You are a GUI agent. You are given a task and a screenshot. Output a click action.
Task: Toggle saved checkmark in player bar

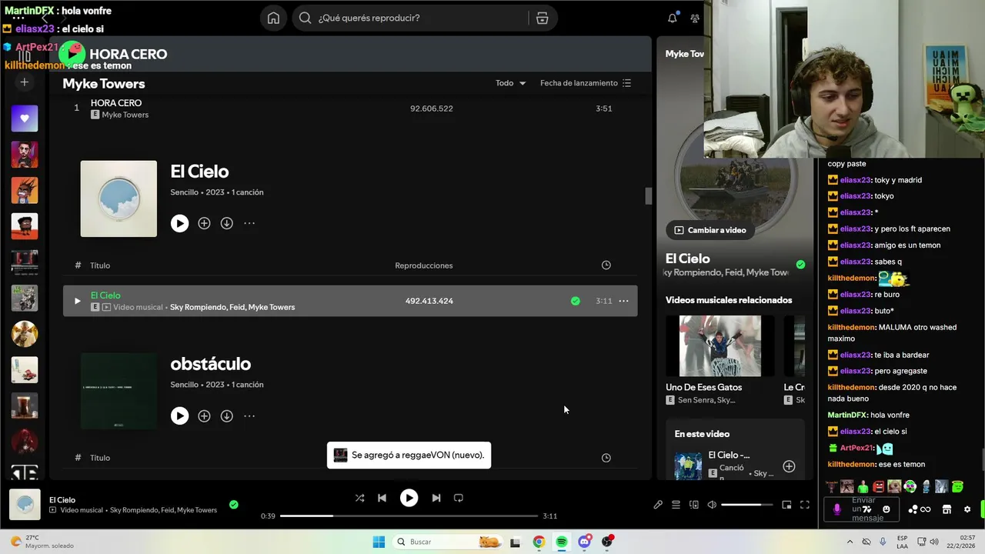234,505
